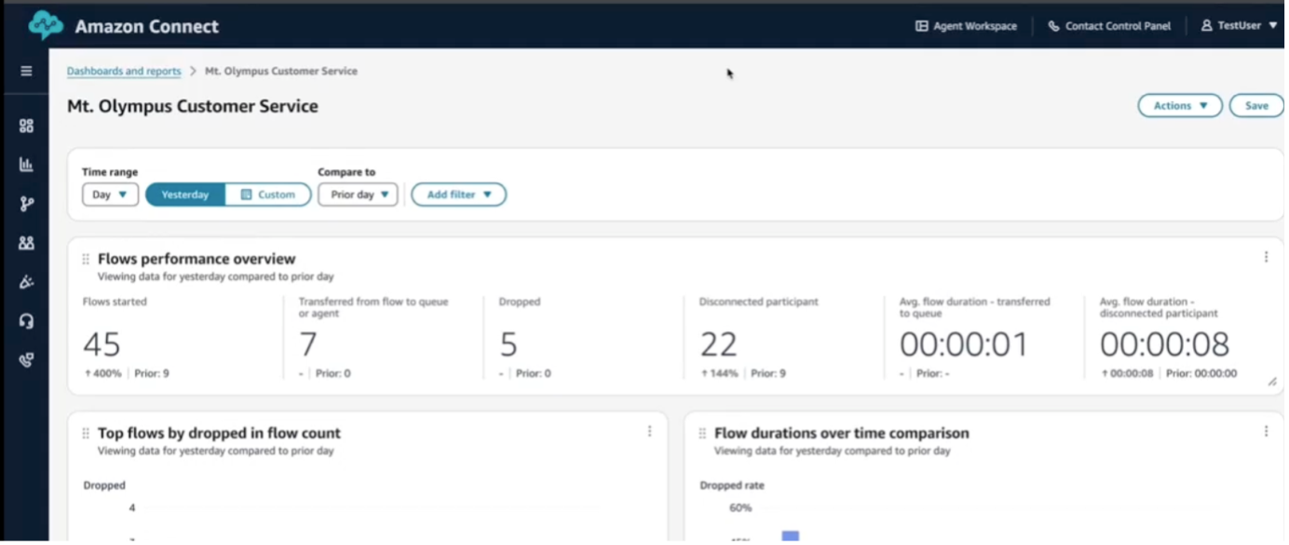Click the users management icon in sidebar
This screenshot has height=545, width=1289.
[25, 243]
